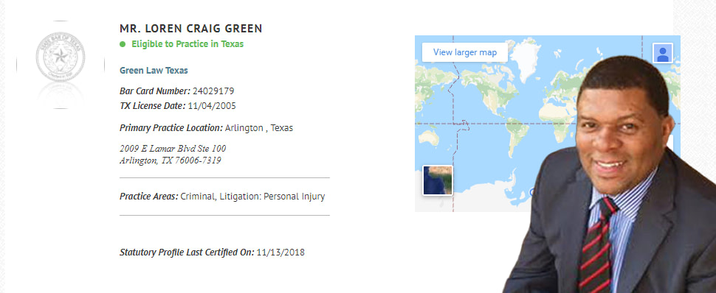Click Australia on the world map
716x293 pixels.
428,137
